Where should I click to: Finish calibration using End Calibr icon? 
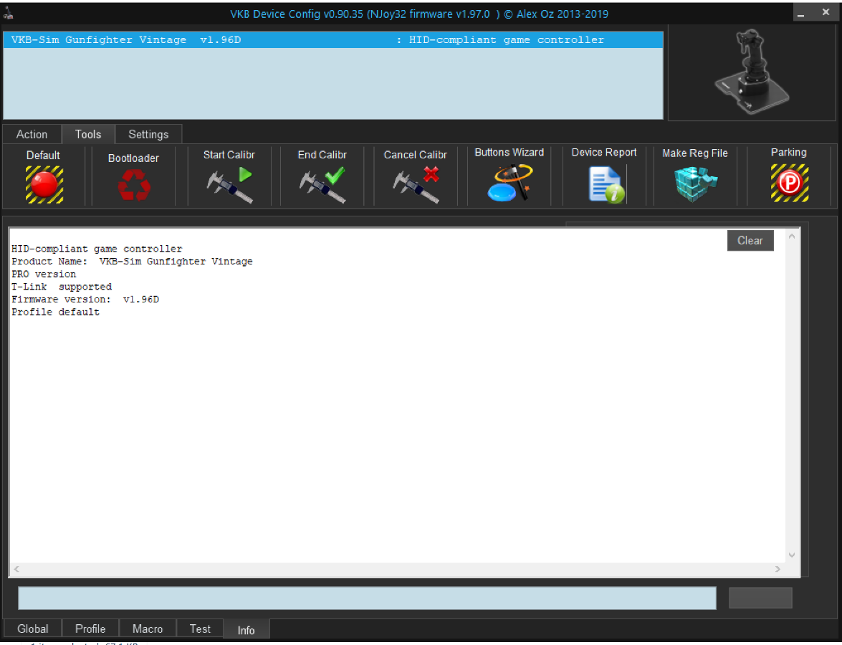(322, 185)
